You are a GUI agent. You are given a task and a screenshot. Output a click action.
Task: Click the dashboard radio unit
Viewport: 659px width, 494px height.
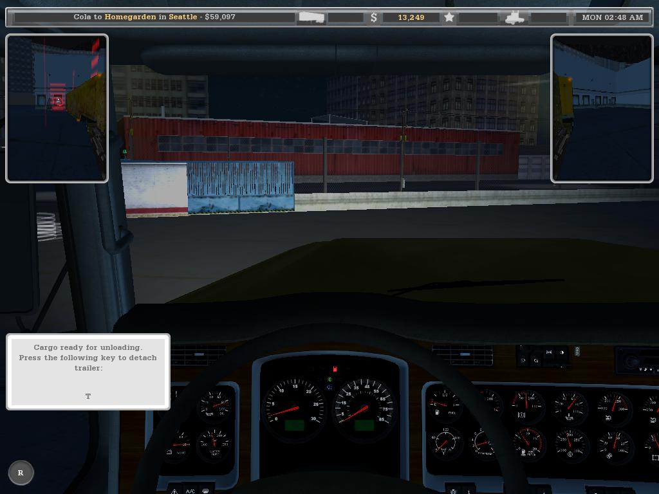click(636, 360)
